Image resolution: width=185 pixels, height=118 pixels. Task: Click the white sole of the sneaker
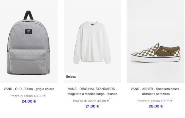156,59
